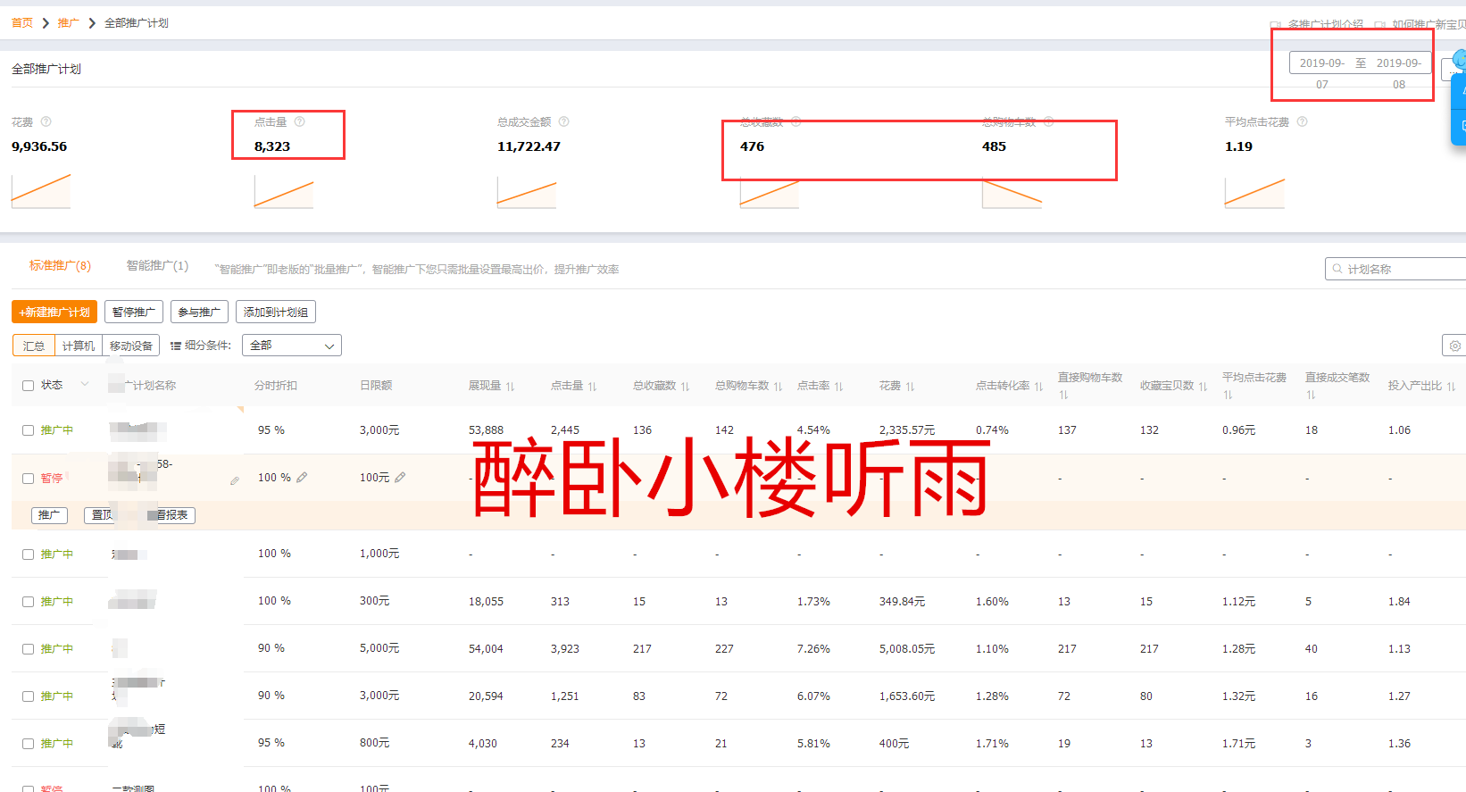Click search magnifier in 计划名称 box

click(x=1337, y=269)
